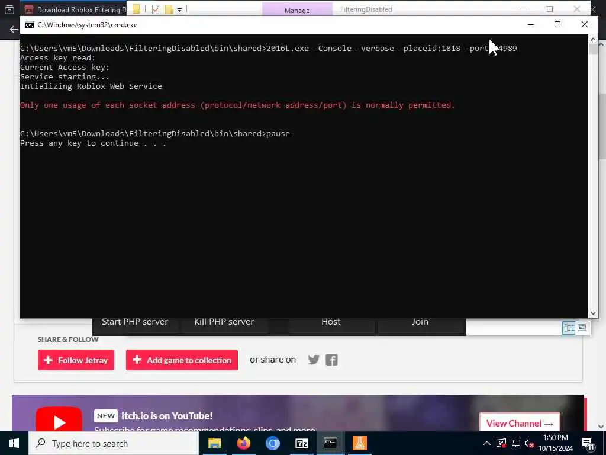Click the muted volume tray icon
This screenshot has height=455, width=606.
click(530, 443)
